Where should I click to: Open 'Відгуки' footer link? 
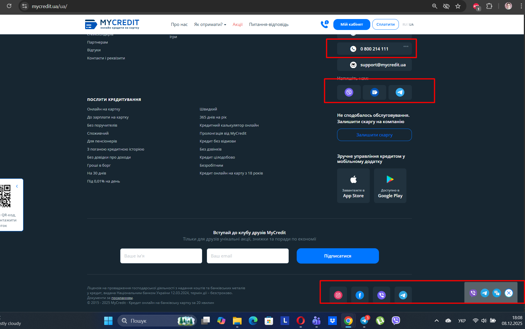tap(94, 50)
